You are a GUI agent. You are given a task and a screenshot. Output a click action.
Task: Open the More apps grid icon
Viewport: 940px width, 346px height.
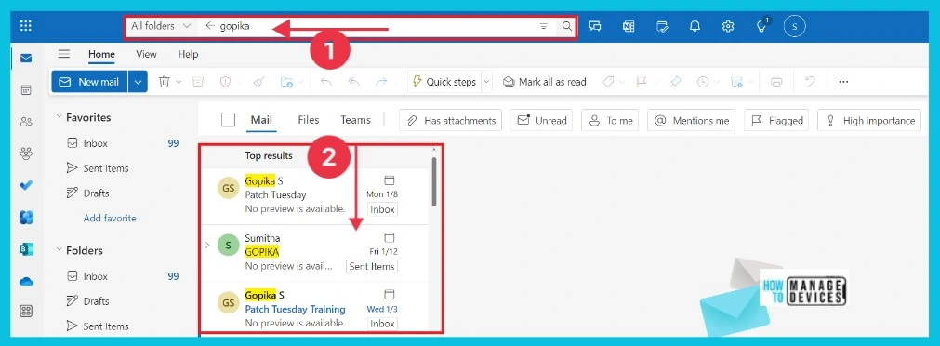(x=26, y=311)
